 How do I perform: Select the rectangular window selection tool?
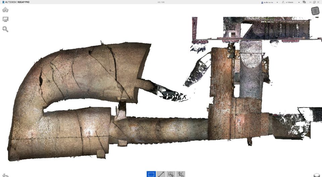click(151, 174)
